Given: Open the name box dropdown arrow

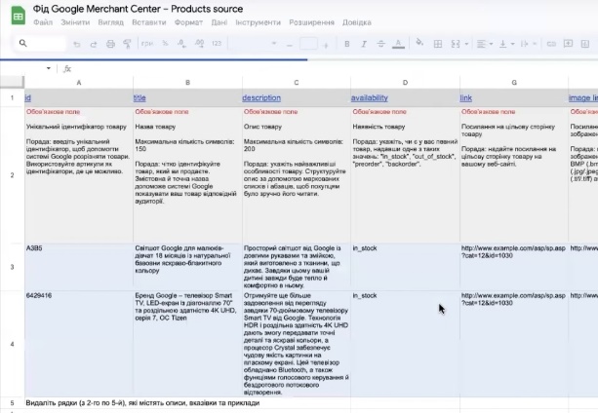Looking at the screenshot, I should click(x=49, y=69).
